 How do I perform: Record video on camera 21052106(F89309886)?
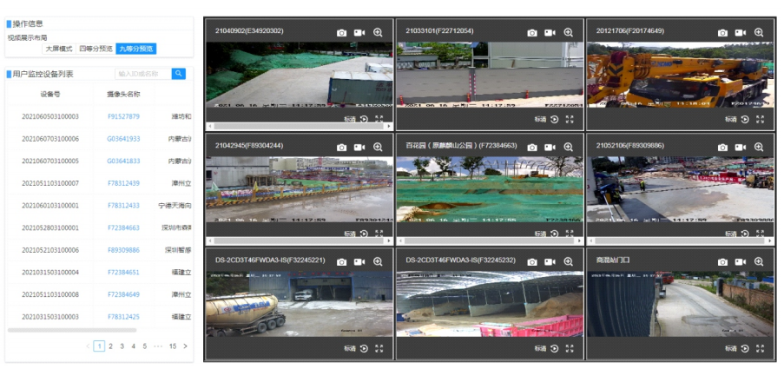click(x=740, y=147)
